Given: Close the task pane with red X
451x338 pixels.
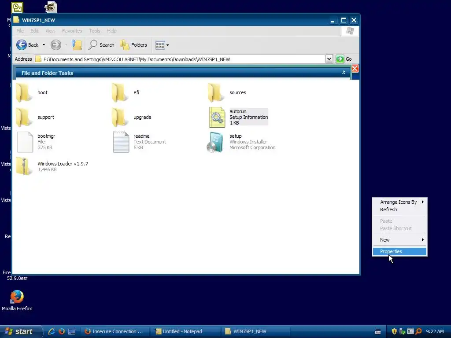Looking at the screenshot, I should [x=355, y=68].
